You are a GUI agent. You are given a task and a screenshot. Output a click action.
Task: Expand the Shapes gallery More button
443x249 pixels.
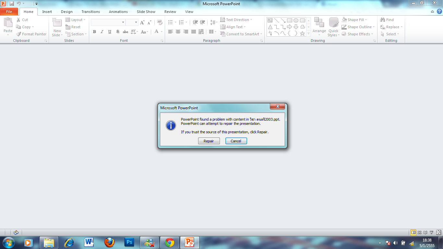click(x=308, y=33)
